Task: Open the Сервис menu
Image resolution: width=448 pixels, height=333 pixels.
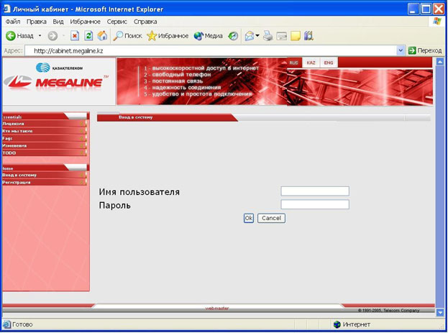Action: coord(117,22)
